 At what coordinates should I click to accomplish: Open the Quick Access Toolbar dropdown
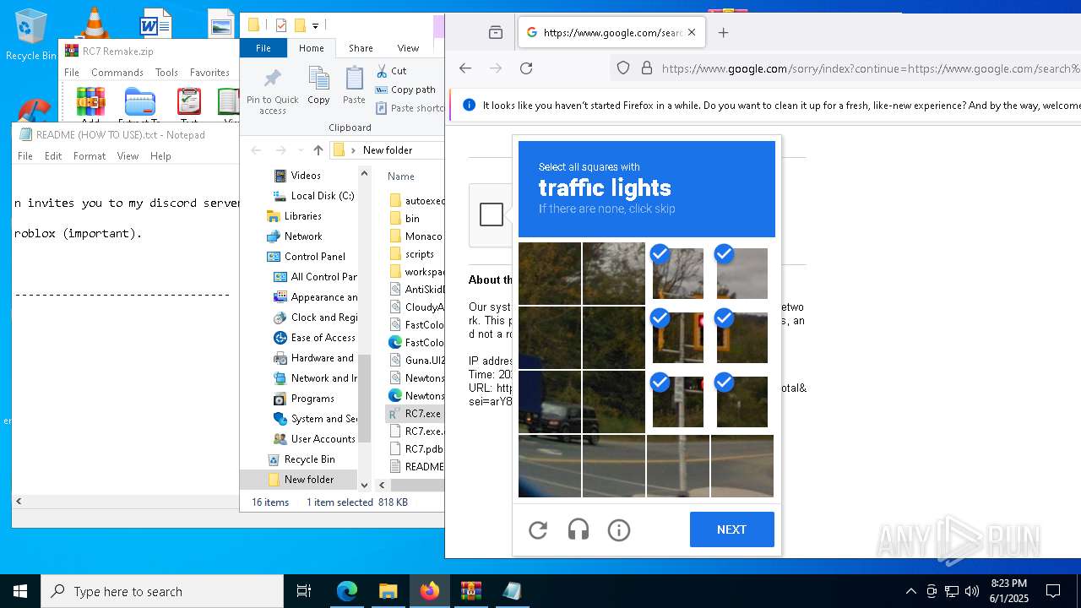(315, 25)
